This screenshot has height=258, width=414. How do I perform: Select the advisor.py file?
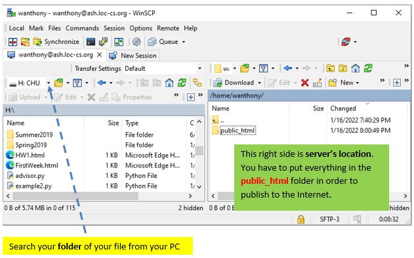[x=30, y=176]
